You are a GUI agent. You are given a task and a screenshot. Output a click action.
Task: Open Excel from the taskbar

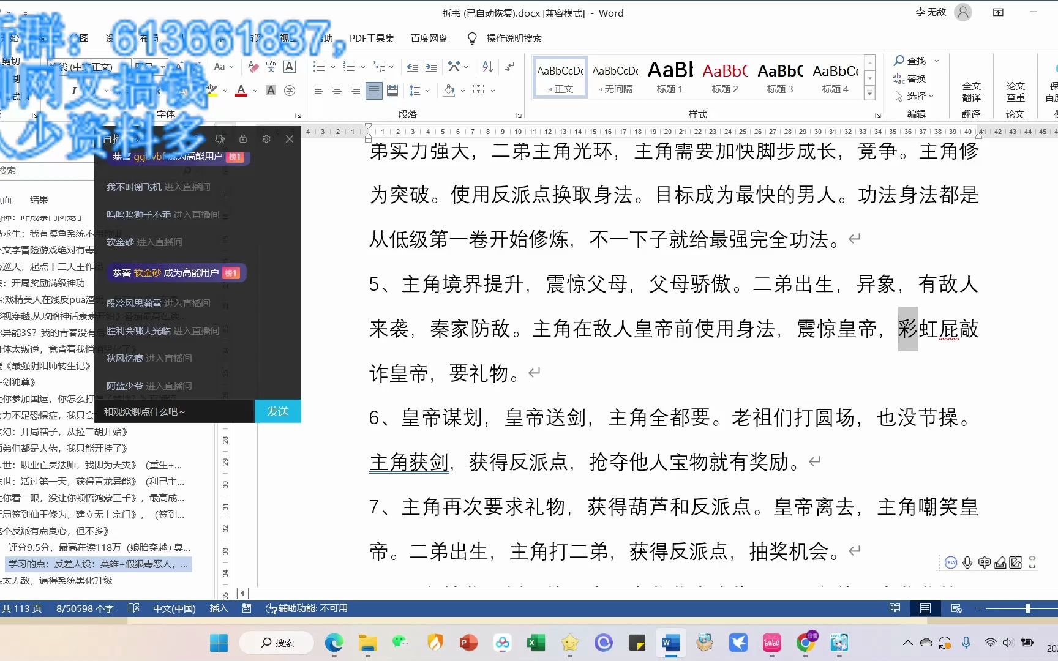tap(536, 643)
